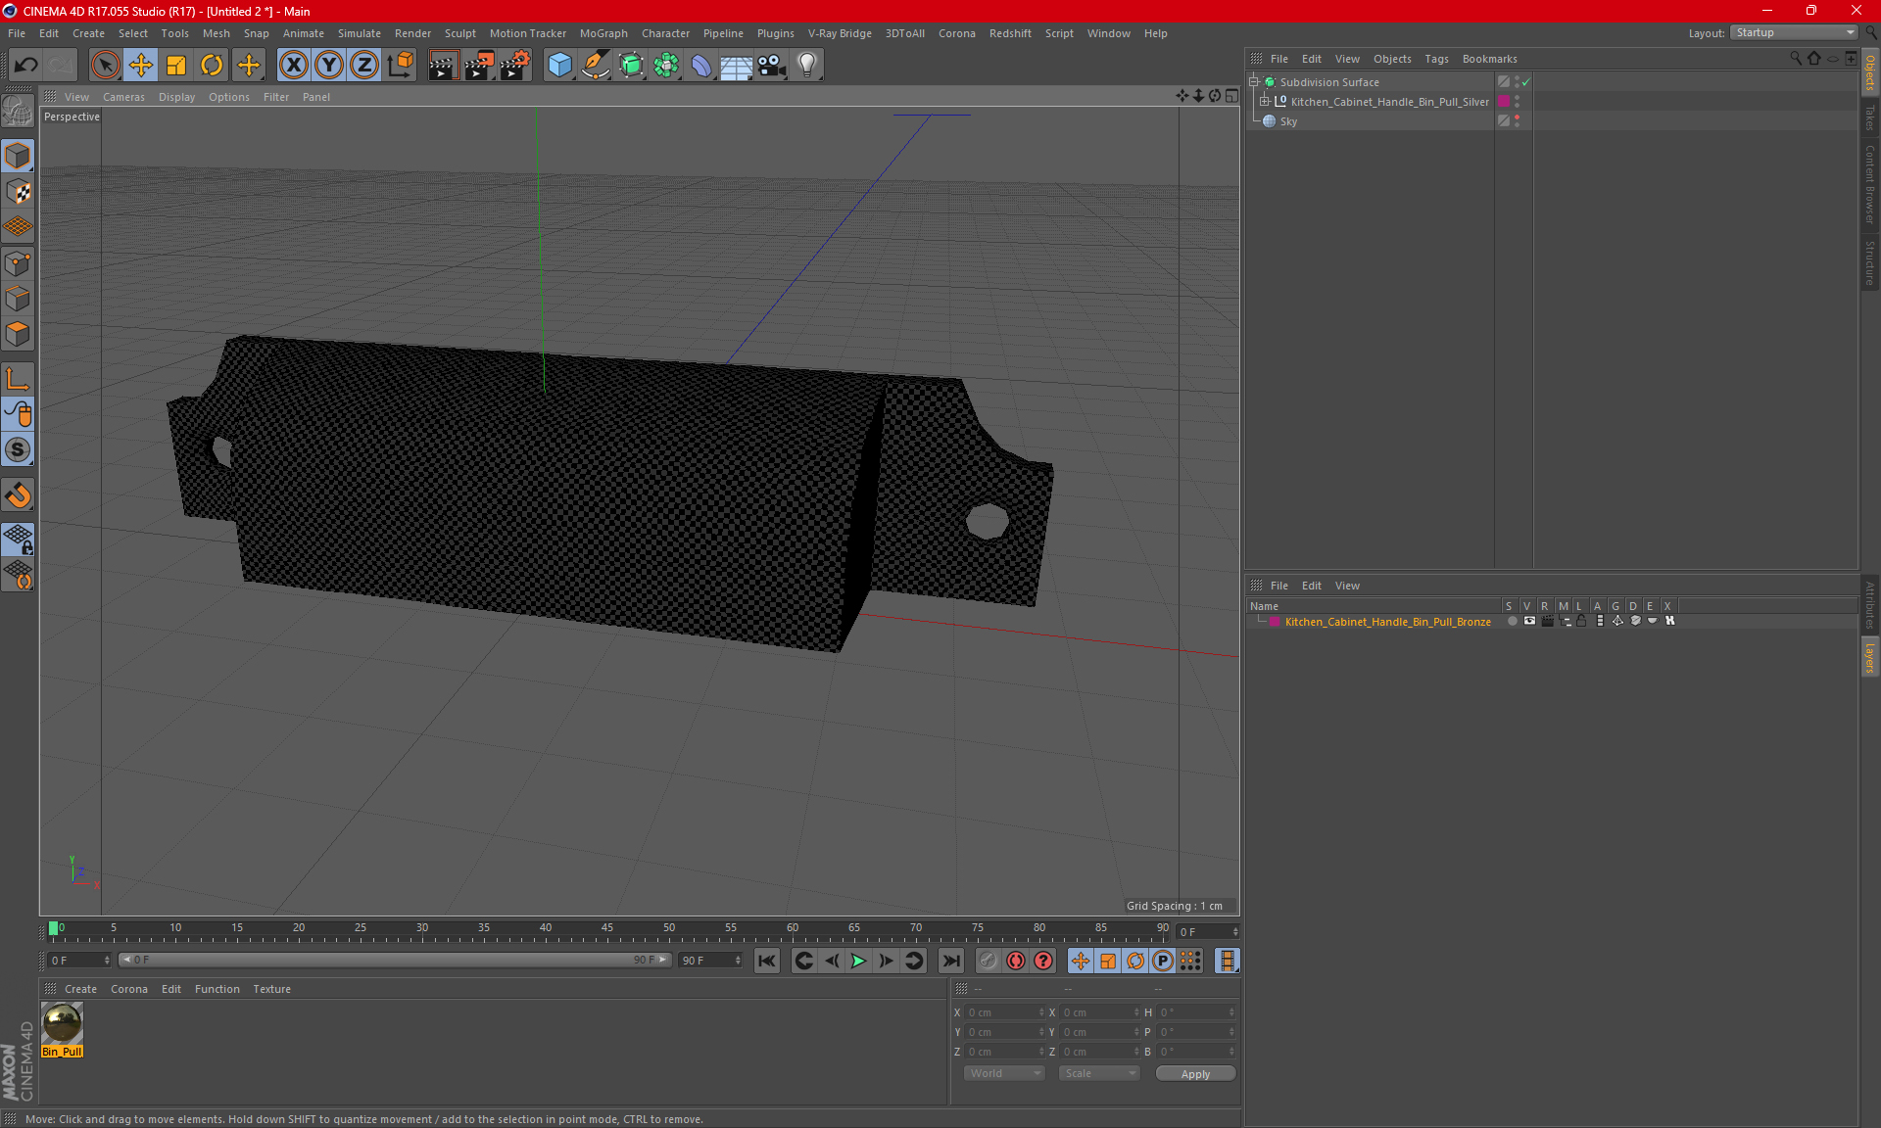1881x1128 pixels.
Task: Click the Render View clapboard icon
Action: pyautogui.click(x=443, y=65)
